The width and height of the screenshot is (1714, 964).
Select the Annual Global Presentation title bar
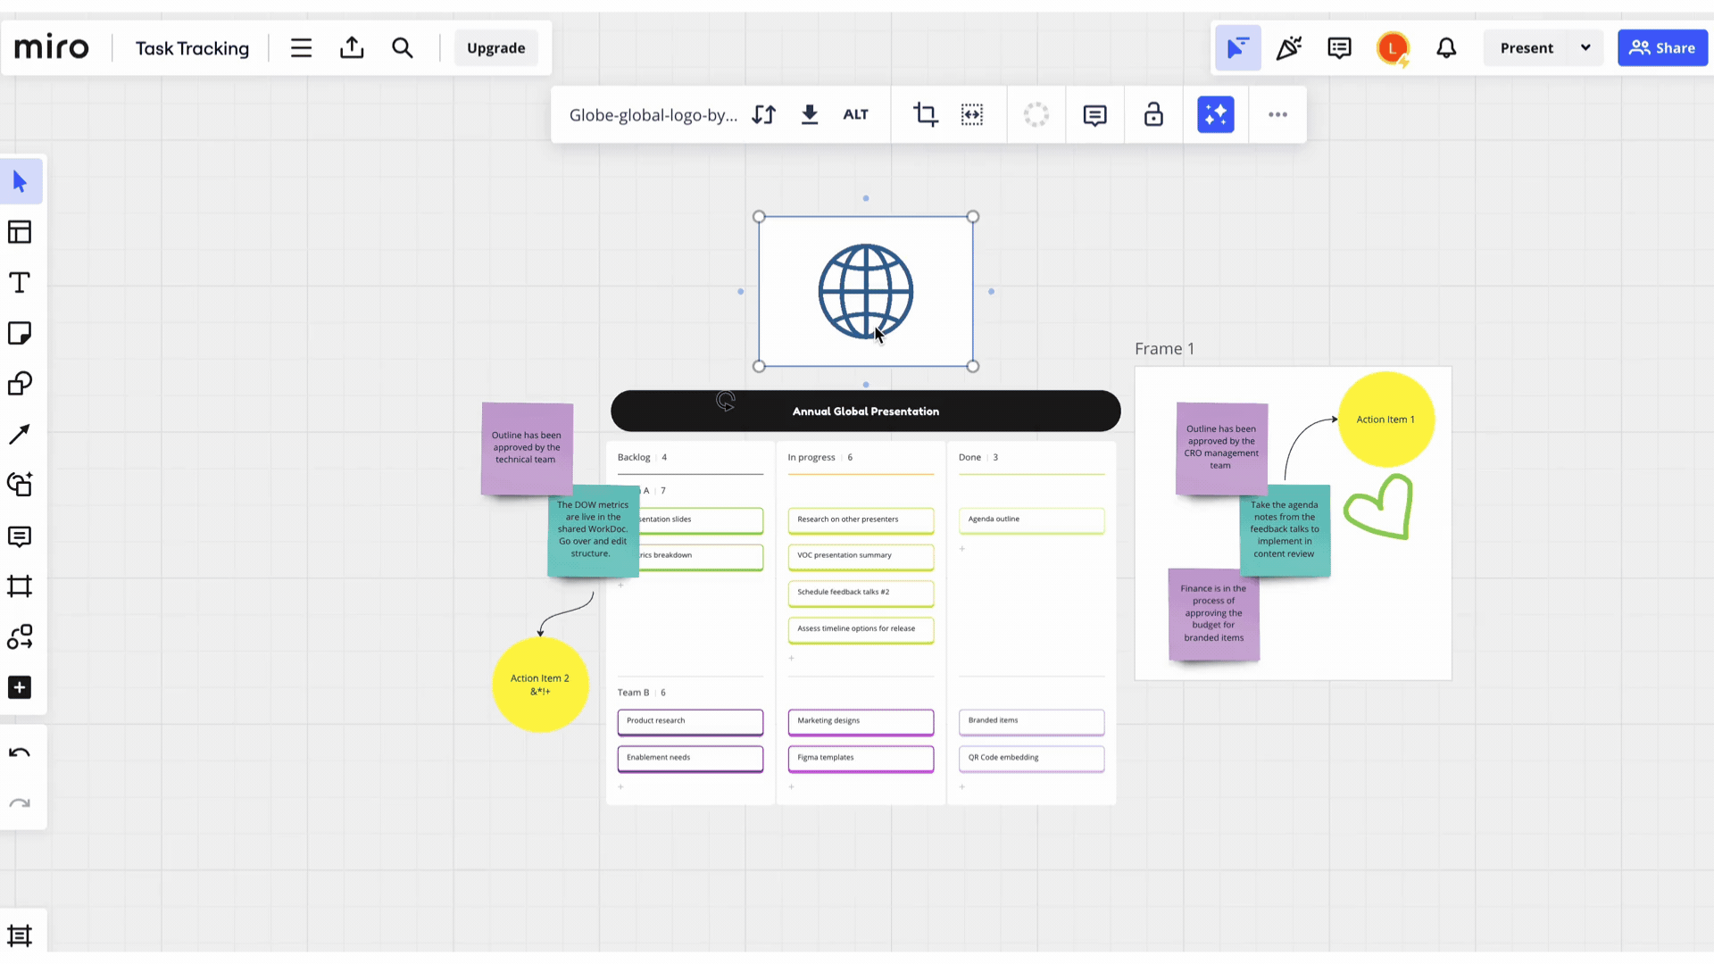point(865,411)
